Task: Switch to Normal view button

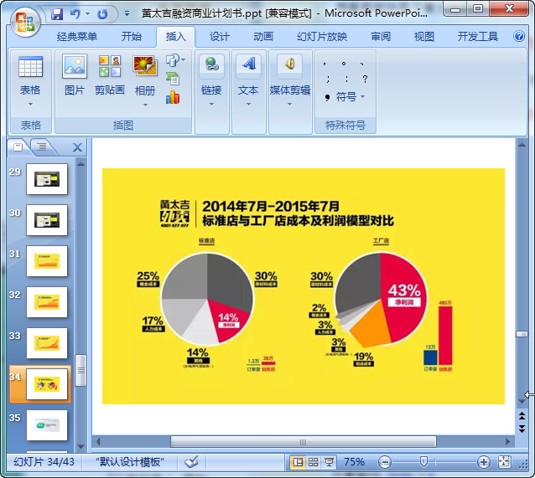Action: point(298,462)
